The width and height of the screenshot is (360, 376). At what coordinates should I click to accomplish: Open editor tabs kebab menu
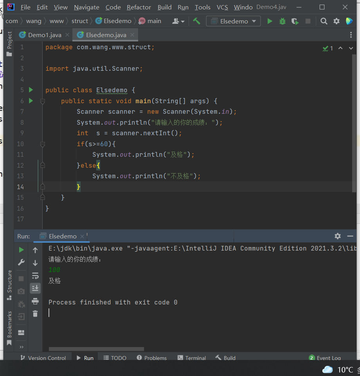pyautogui.click(x=351, y=35)
